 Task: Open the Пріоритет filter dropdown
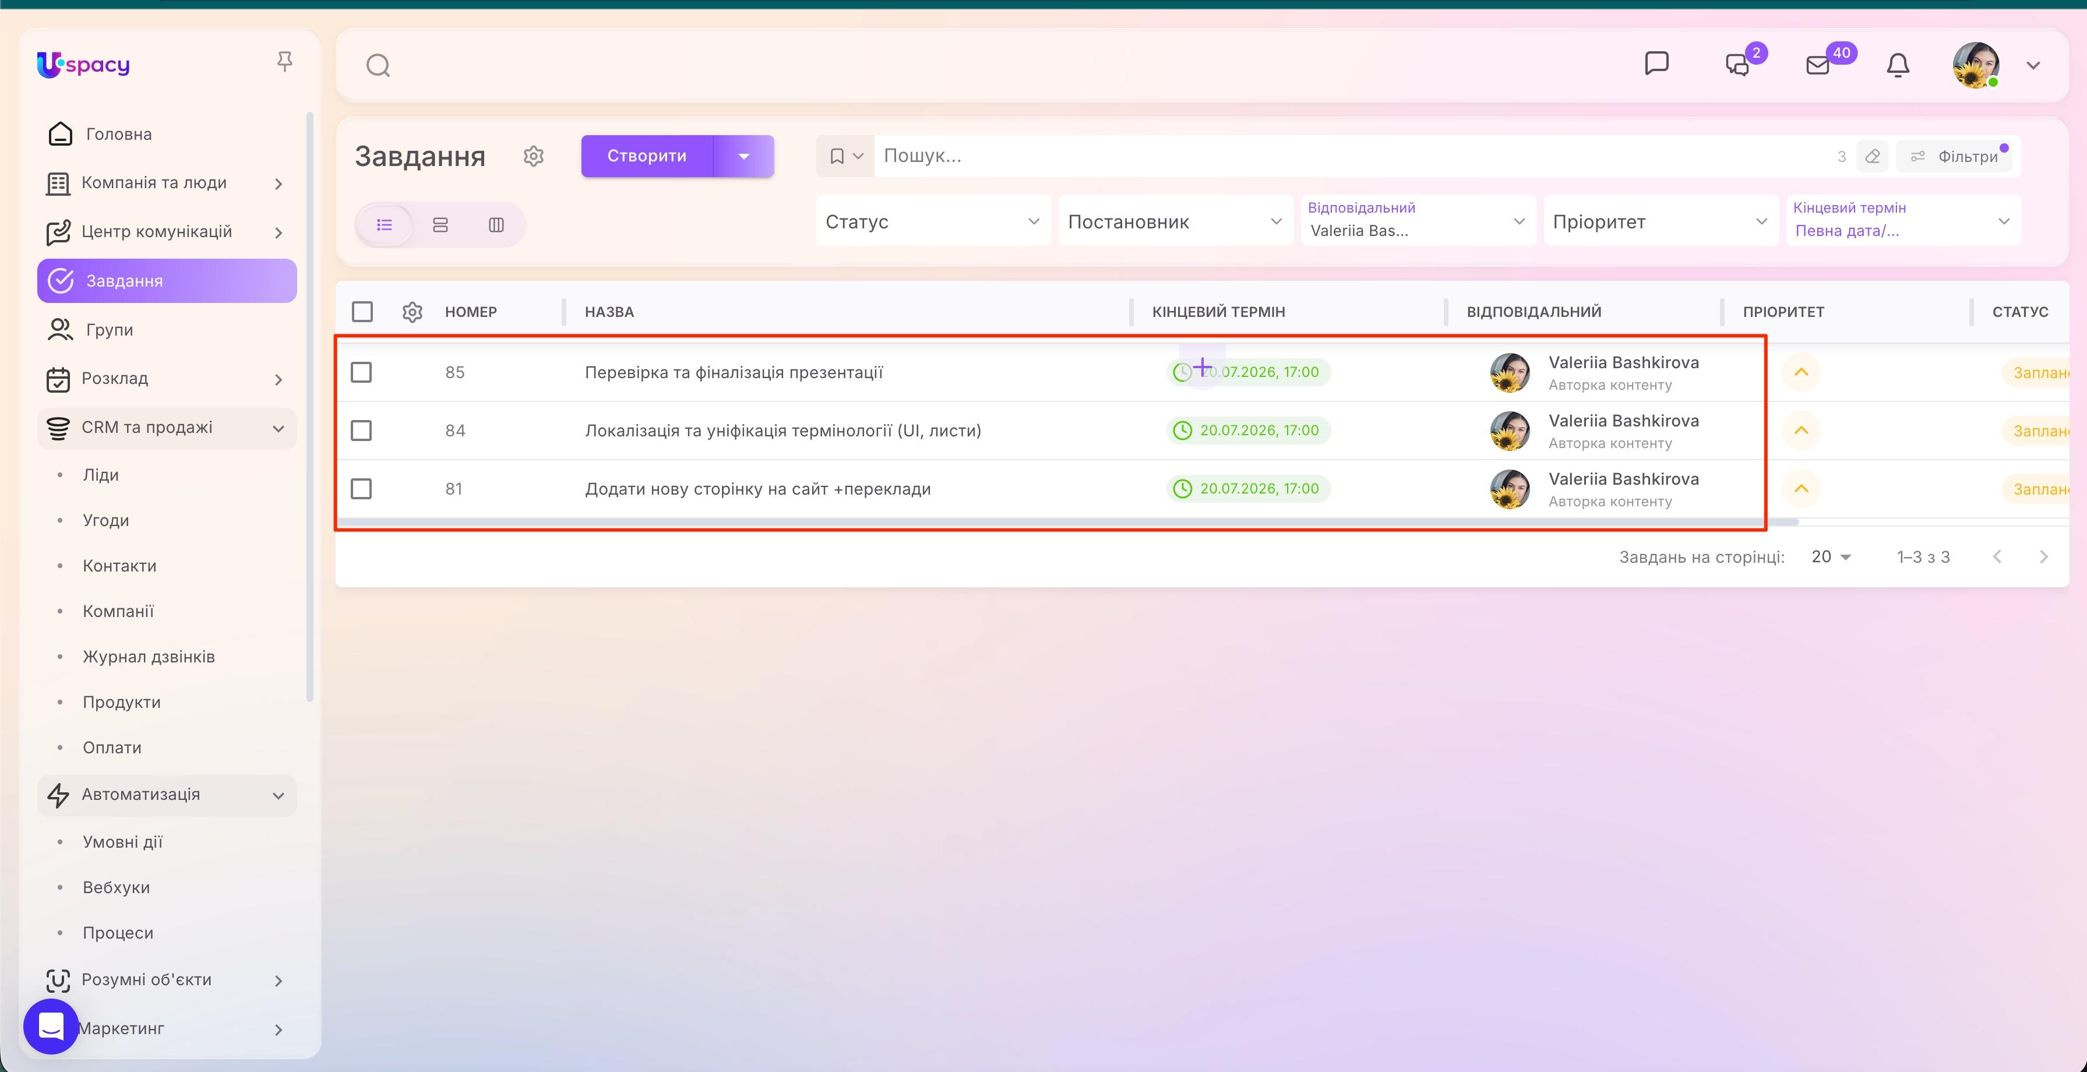1660,221
